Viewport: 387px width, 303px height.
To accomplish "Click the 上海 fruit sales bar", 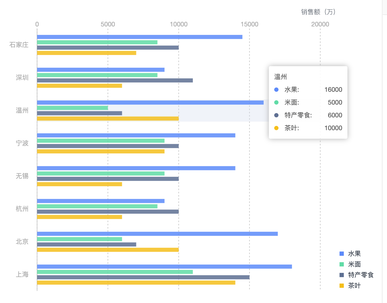I will click(160, 266).
